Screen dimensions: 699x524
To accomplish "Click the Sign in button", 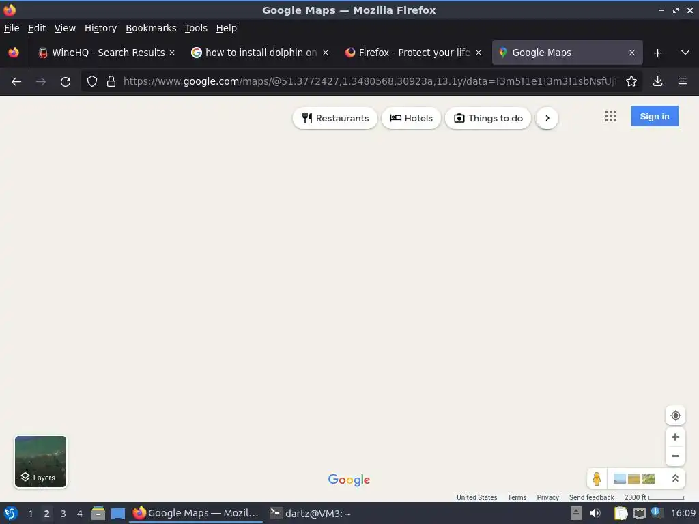I will coord(655,116).
